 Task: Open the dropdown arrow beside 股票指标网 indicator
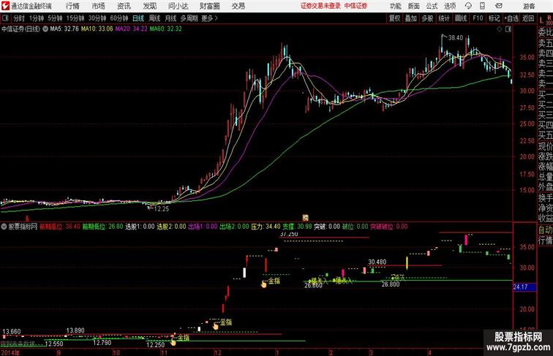click(x=4, y=227)
